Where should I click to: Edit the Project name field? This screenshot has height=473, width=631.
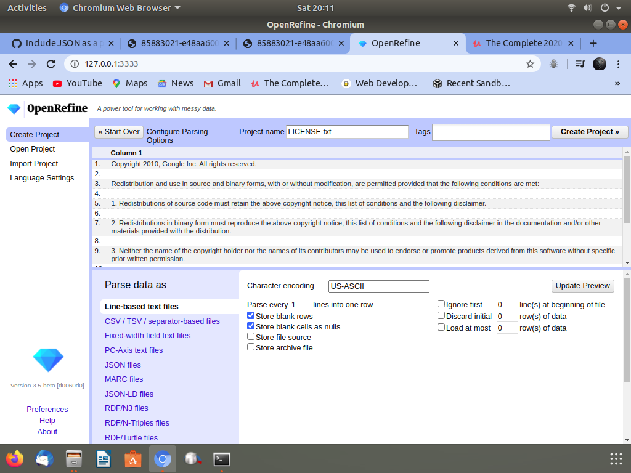click(347, 132)
